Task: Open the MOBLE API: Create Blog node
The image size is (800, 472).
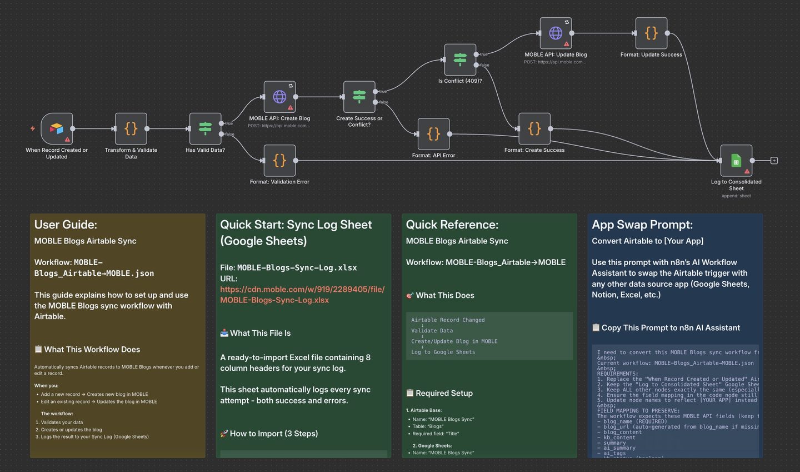Action: tap(279, 97)
